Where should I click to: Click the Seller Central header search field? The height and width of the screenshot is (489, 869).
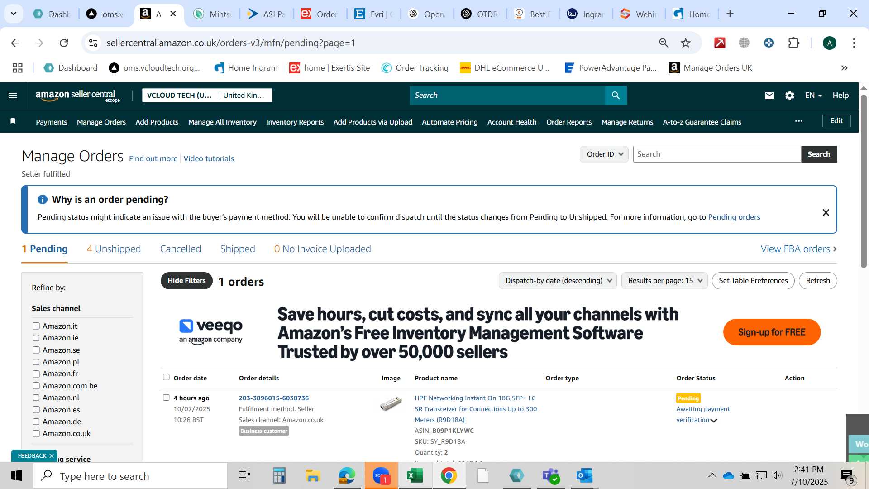[507, 96]
